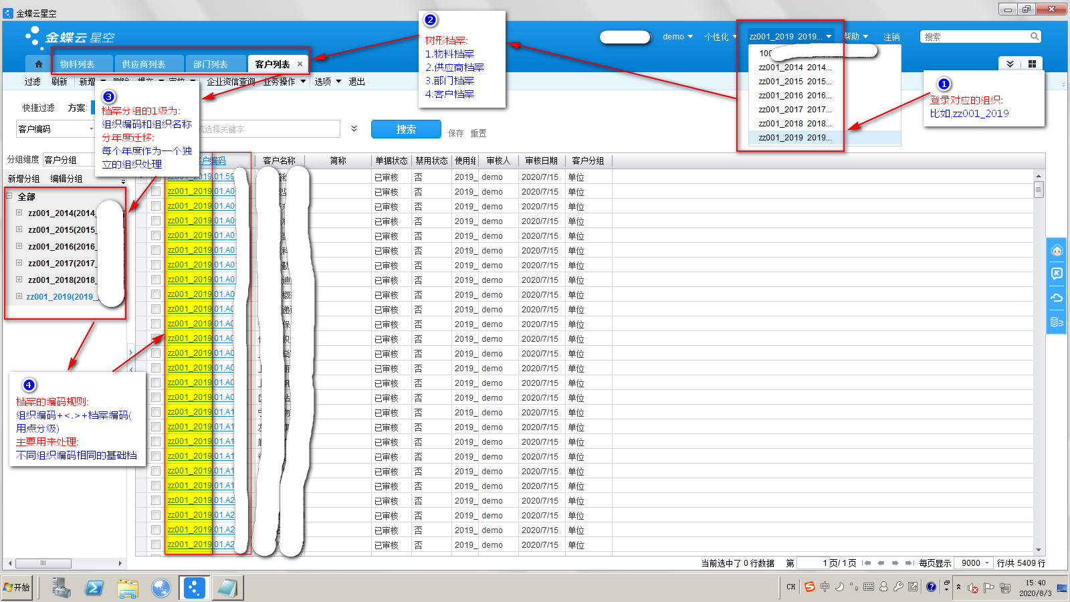Image resolution: width=1070 pixels, height=602 pixels.
Task: Open the rows-per-page 9000 dropdown
Action: point(987,563)
